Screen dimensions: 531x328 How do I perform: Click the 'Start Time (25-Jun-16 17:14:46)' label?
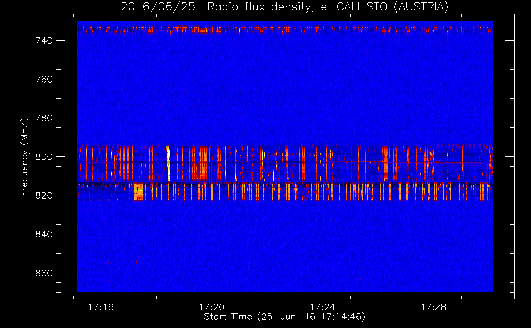click(x=285, y=317)
